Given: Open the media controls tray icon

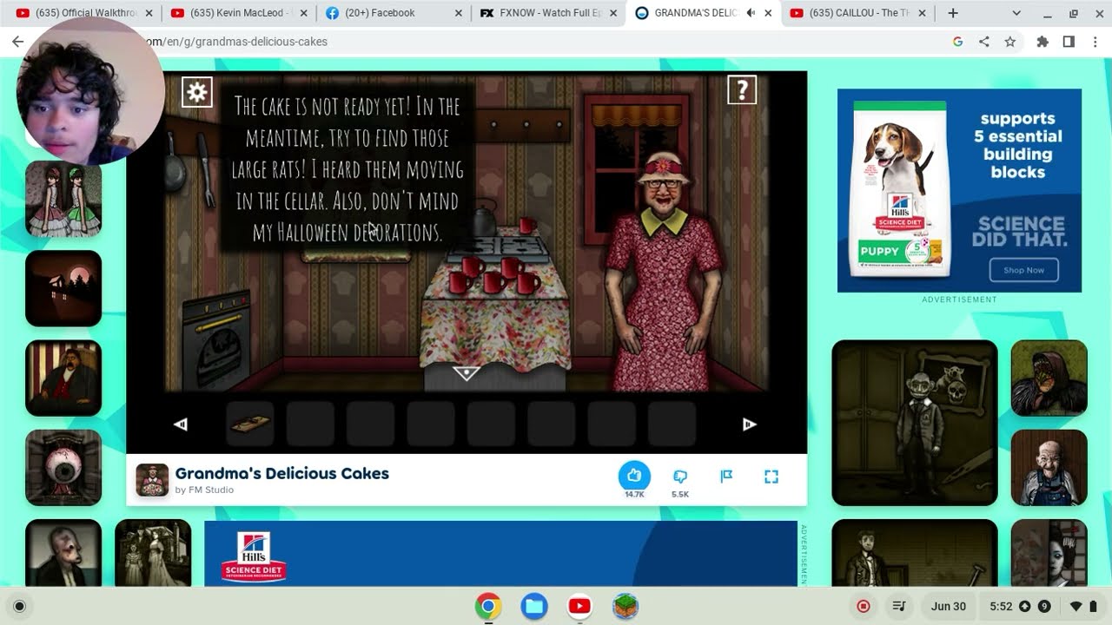Looking at the screenshot, I should (900, 606).
